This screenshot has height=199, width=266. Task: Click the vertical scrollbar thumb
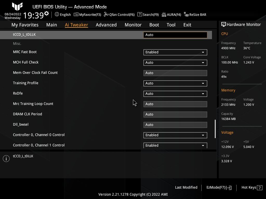click(215, 129)
